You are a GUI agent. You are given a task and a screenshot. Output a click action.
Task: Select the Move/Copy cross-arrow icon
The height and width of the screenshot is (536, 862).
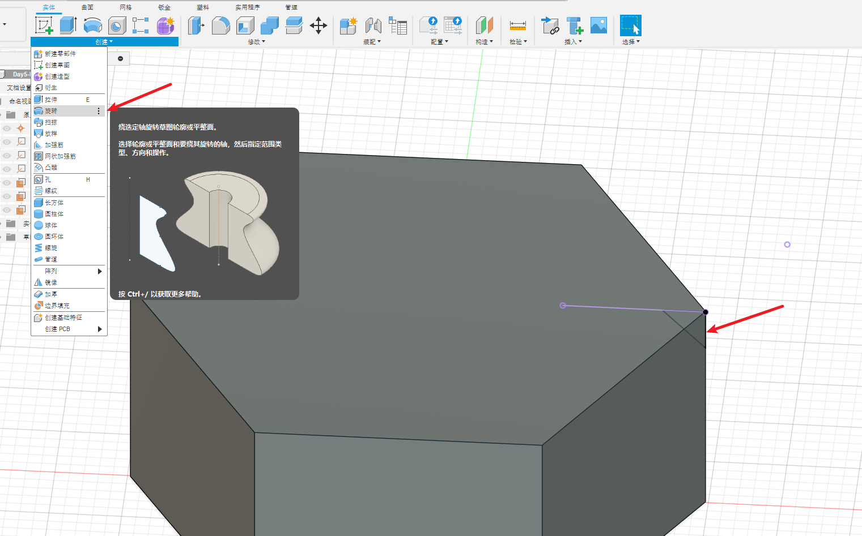[x=319, y=25]
